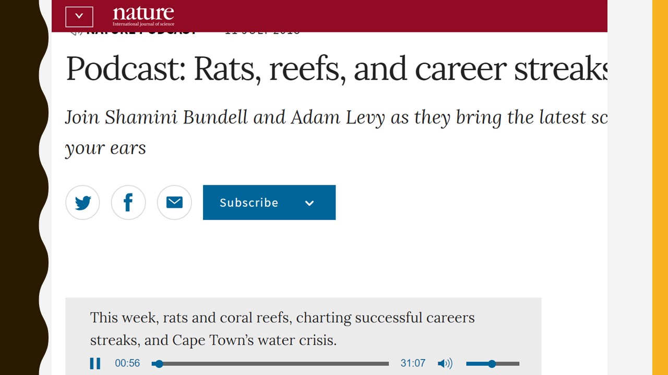Screen dimensions: 668x375
Task: Pause the podcast audio playback
Action: pyautogui.click(x=95, y=364)
